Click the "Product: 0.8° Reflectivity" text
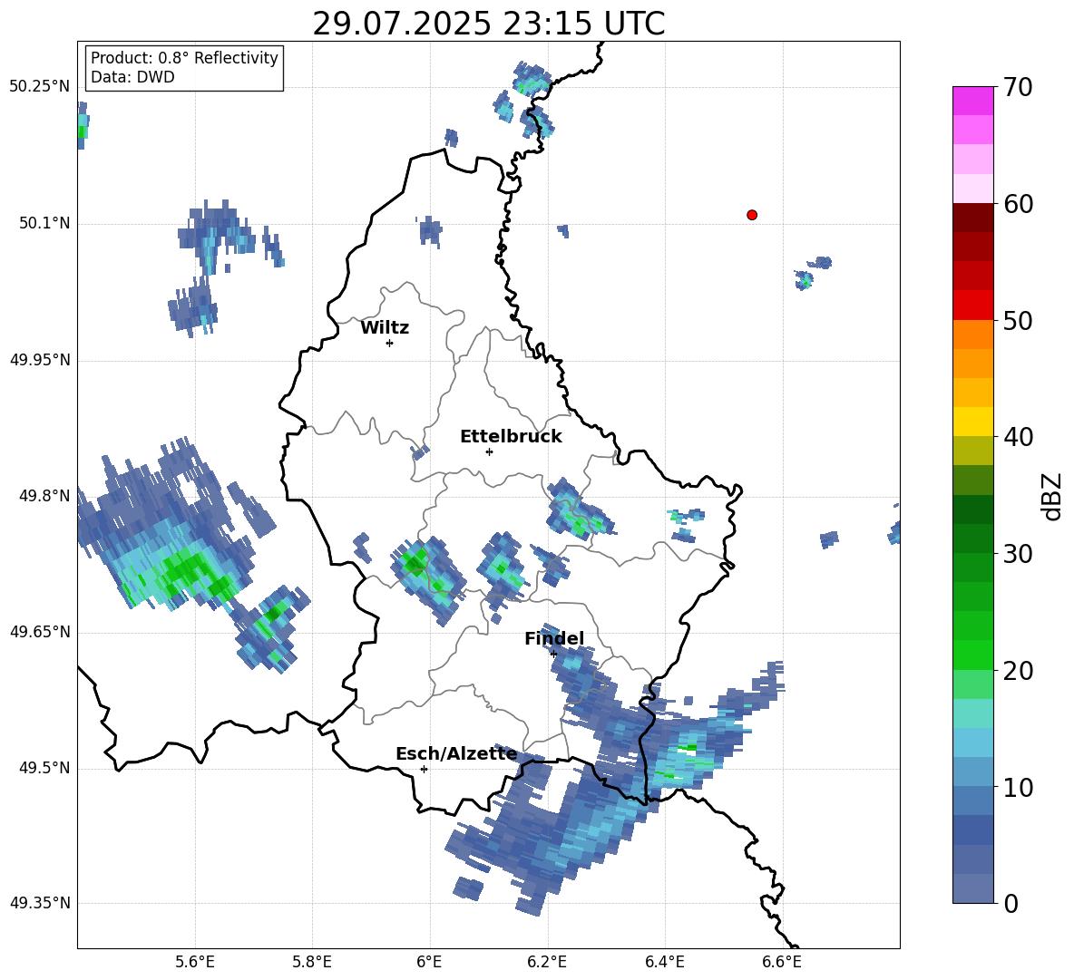 tap(184, 57)
